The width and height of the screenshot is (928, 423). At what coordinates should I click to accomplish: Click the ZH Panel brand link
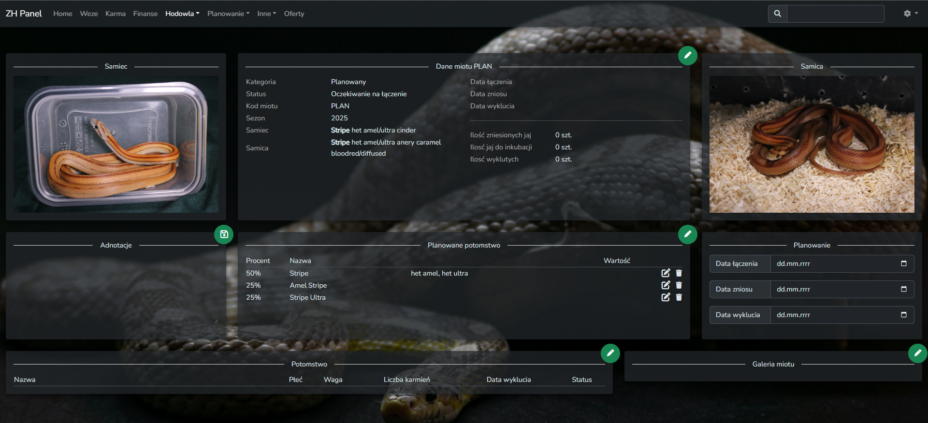[24, 14]
